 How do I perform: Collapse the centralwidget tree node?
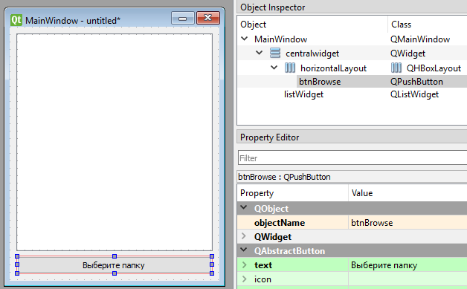pos(259,53)
